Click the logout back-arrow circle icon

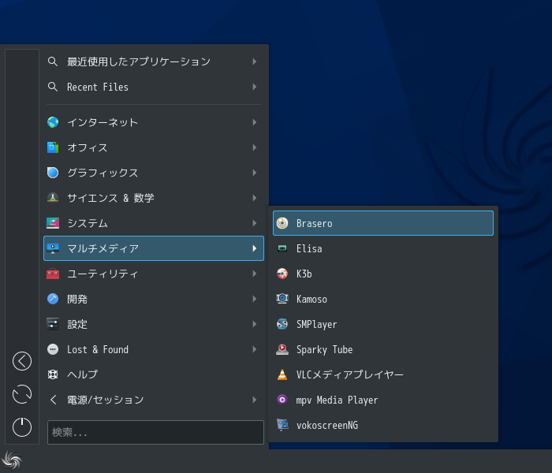(22, 361)
